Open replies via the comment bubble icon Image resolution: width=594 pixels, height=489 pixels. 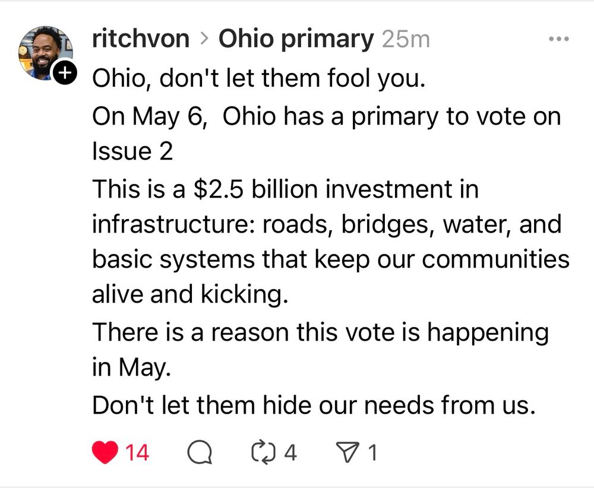(200, 453)
